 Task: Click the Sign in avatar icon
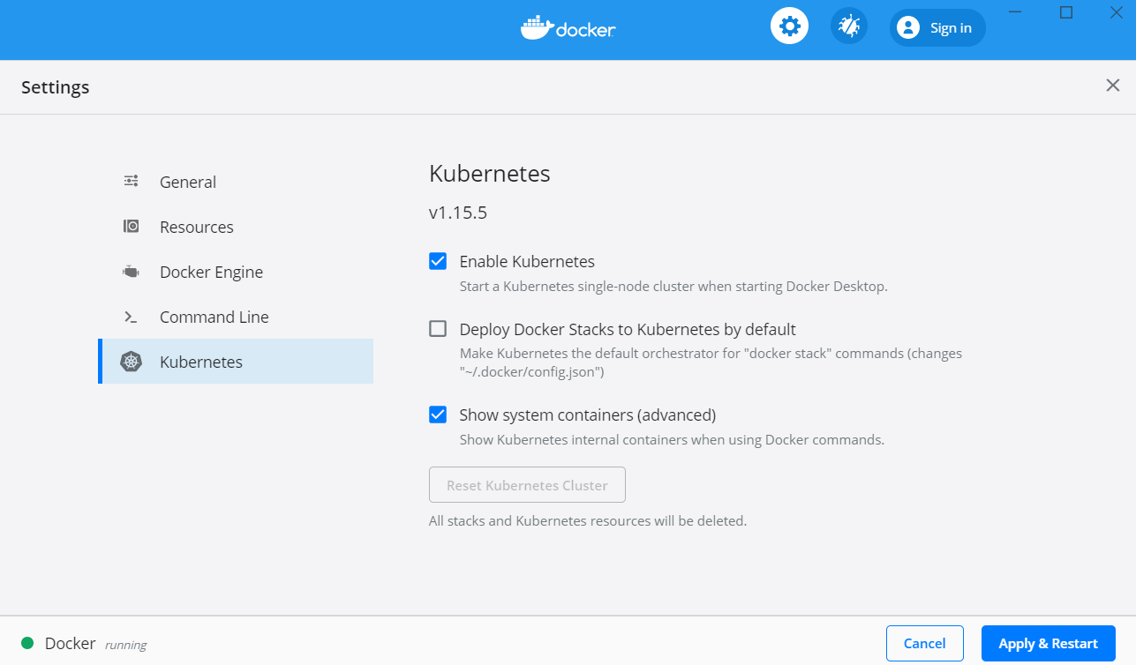(x=908, y=27)
